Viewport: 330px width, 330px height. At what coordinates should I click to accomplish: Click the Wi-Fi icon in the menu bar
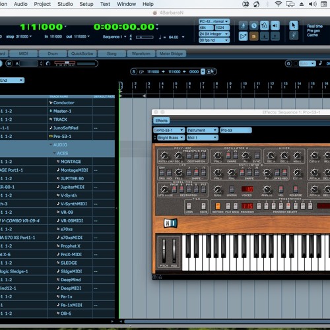coord(279,4)
